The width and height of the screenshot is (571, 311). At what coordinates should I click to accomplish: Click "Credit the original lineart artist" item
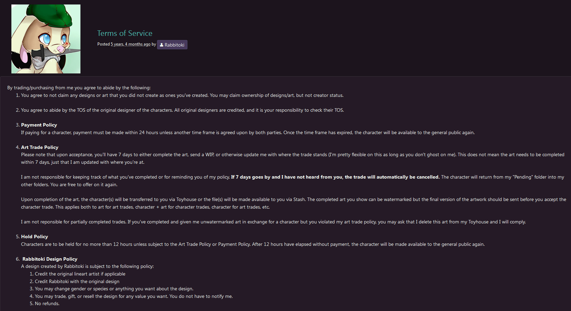coord(80,274)
